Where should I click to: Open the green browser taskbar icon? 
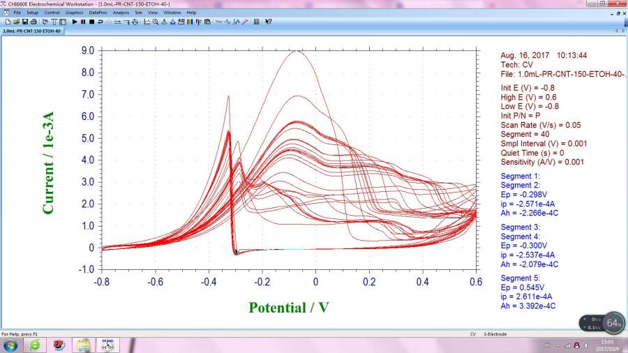(x=36, y=345)
